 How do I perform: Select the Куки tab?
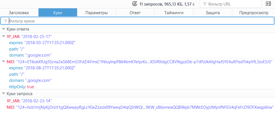coord(58,12)
